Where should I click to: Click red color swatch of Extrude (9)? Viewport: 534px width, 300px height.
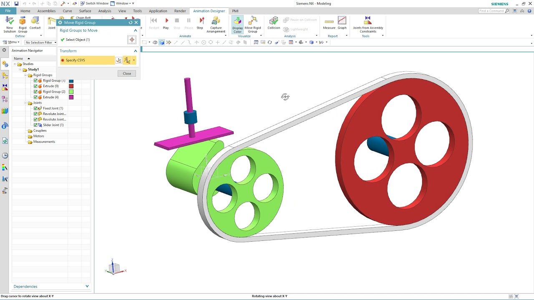71,86
